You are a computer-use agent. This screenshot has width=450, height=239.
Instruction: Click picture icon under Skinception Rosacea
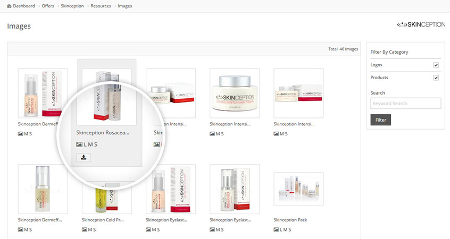tap(79, 144)
